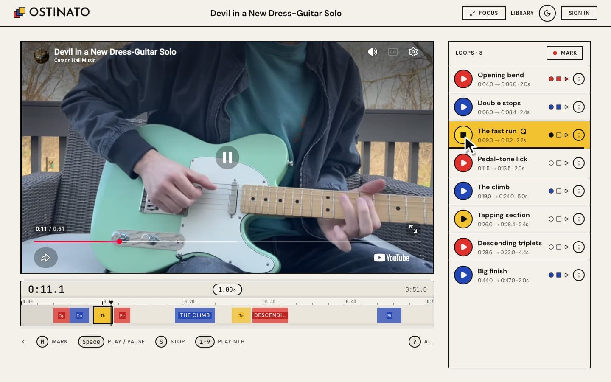This screenshot has height=382, width=611.
Task: Play the Opening bend loop
Action: click(x=463, y=79)
